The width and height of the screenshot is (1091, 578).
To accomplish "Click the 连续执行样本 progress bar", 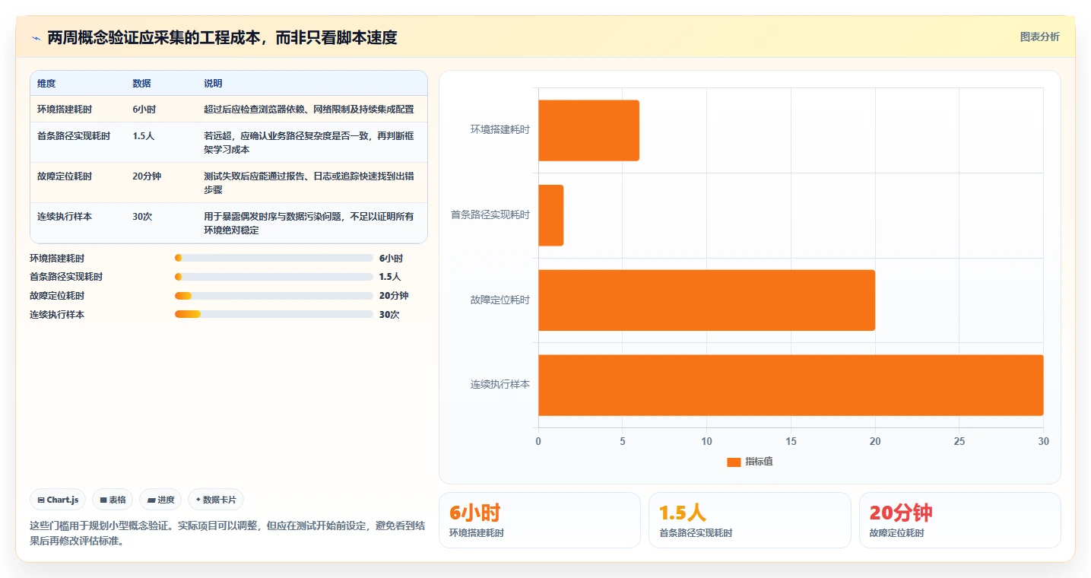I will [x=274, y=314].
